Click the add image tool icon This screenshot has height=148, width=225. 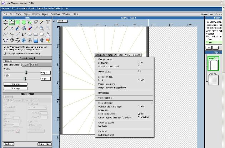click(x=48, y=40)
